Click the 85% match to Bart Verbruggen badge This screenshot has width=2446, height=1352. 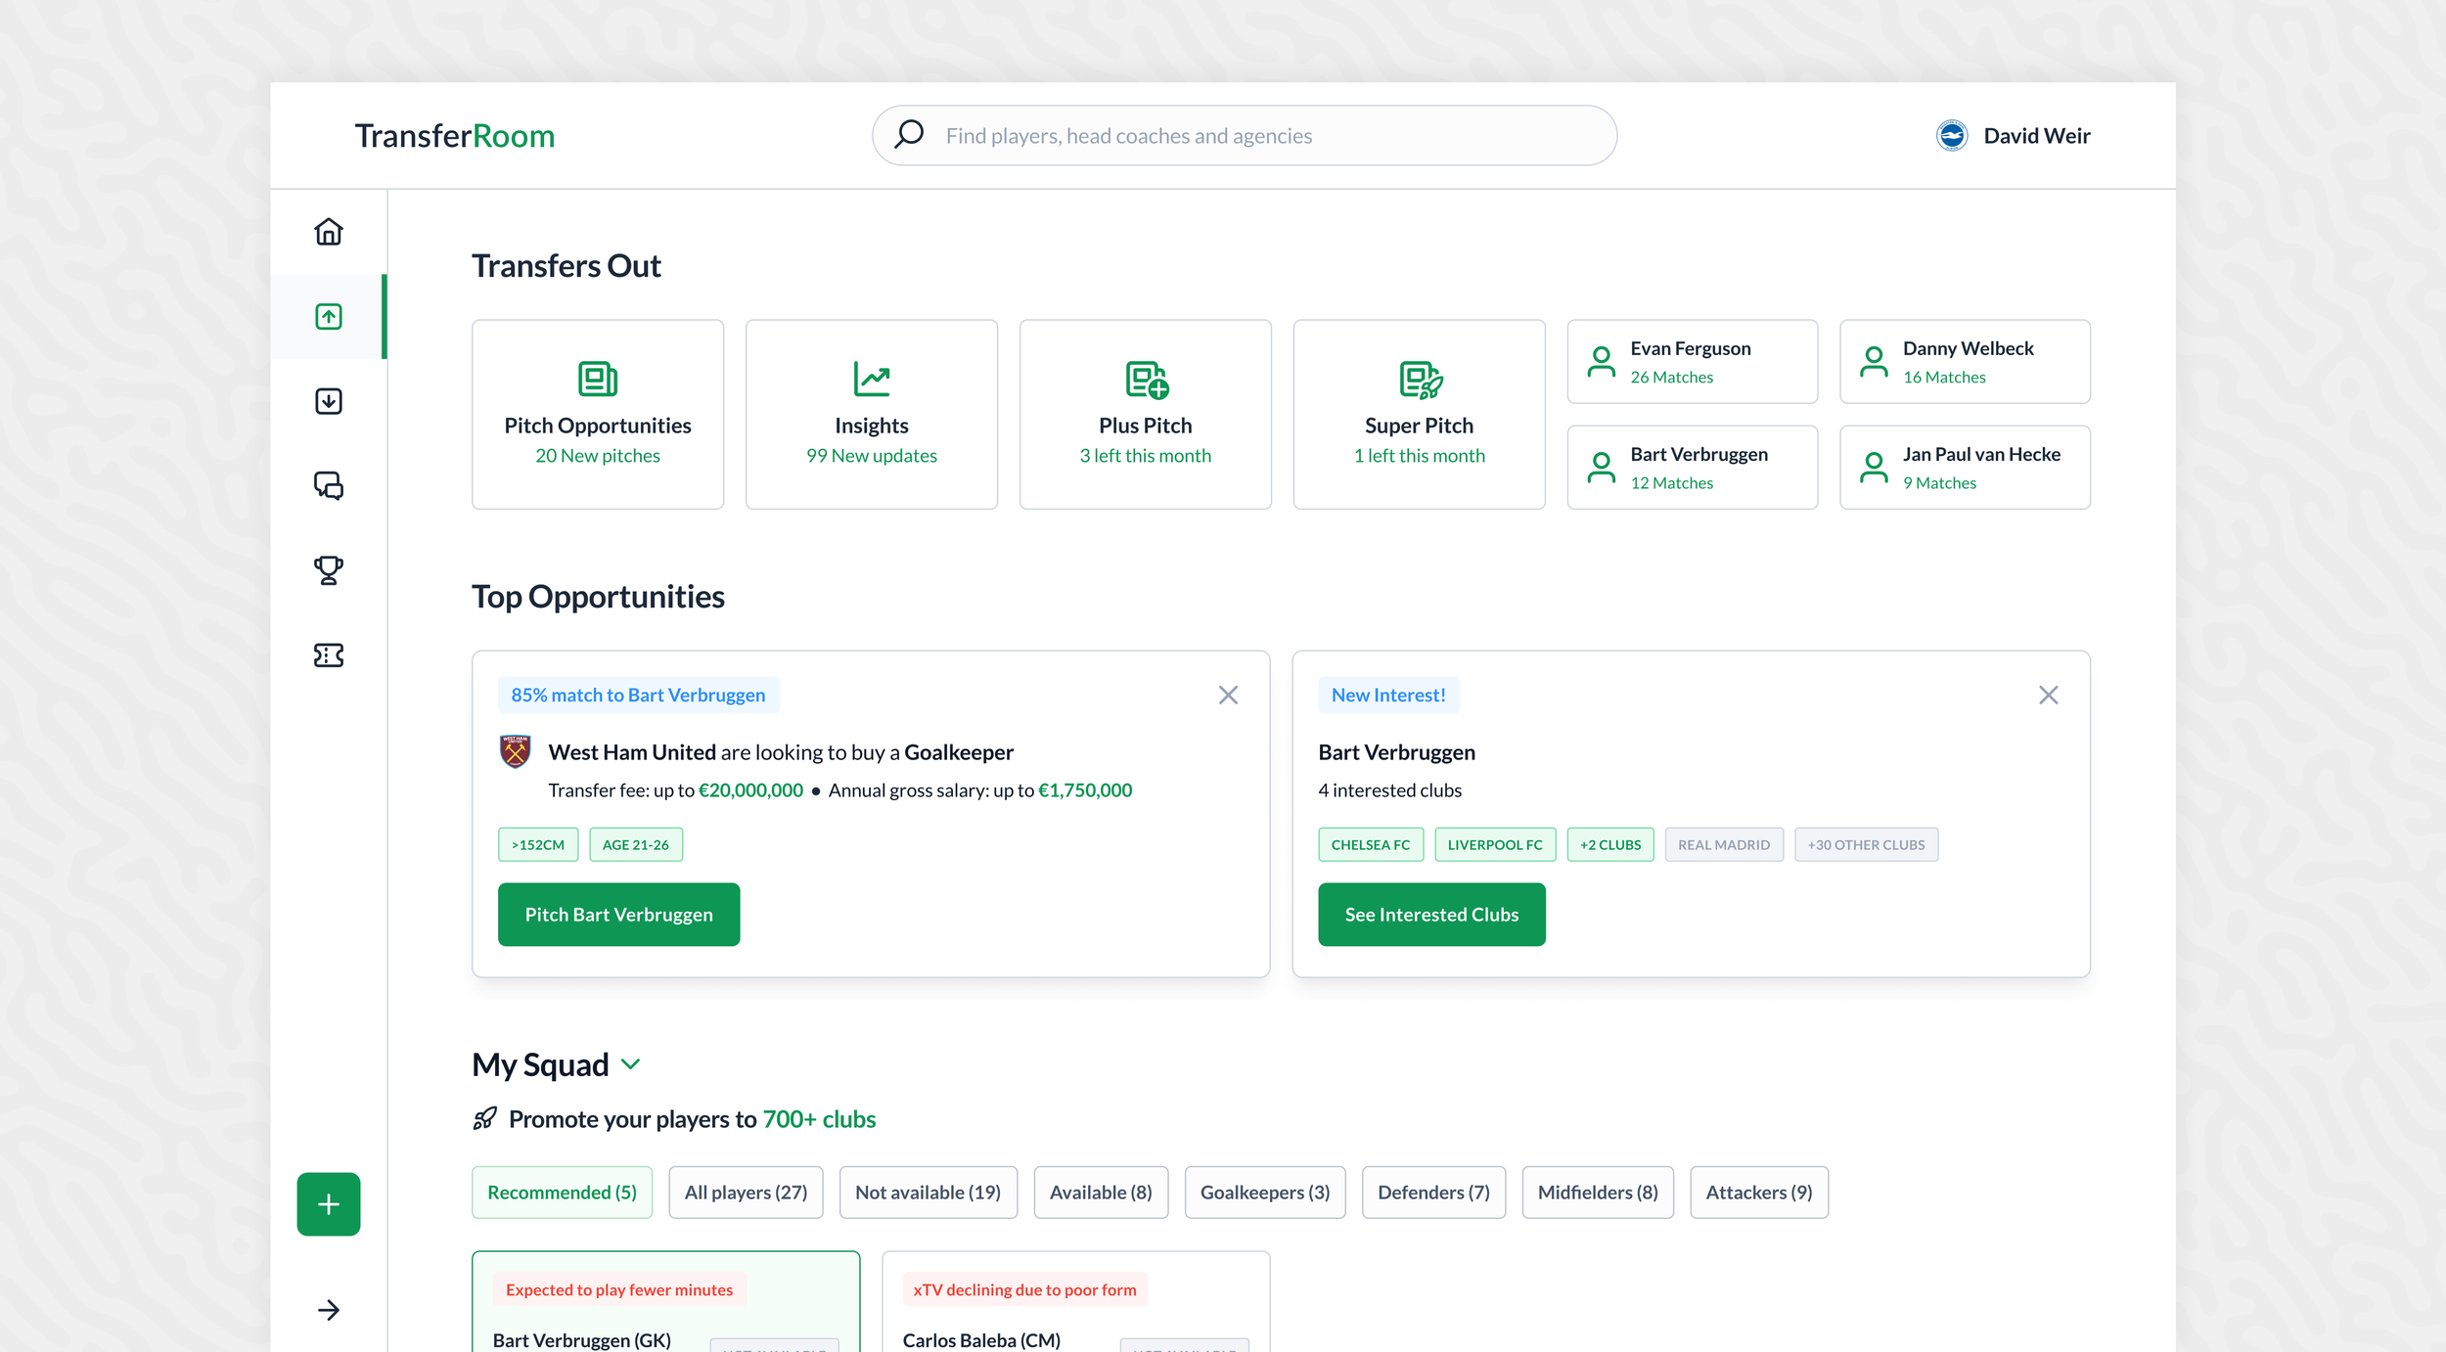(638, 695)
